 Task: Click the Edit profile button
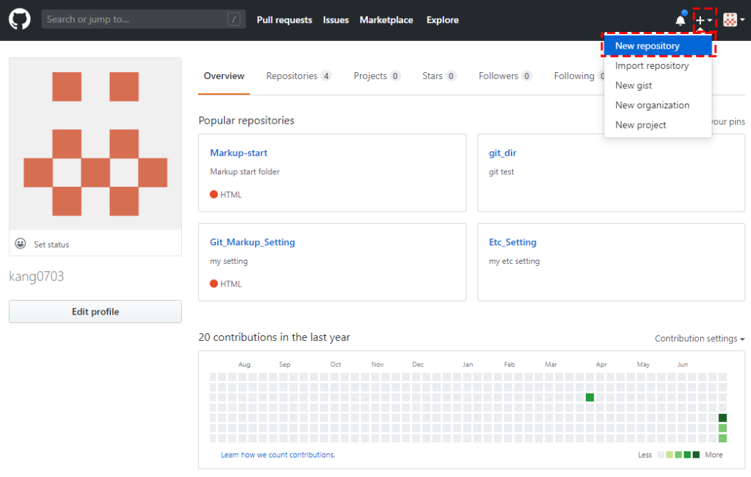95,312
